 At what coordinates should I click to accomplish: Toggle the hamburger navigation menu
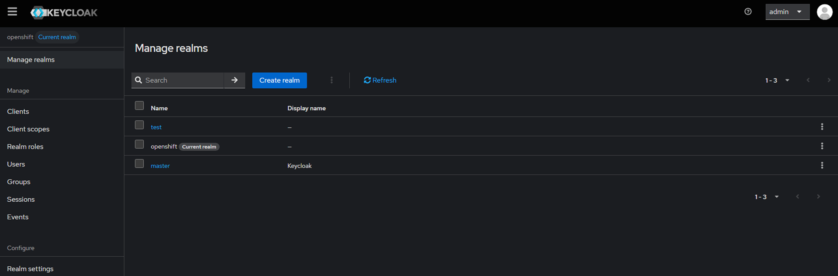pyautogui.click(x=12, y=12)
